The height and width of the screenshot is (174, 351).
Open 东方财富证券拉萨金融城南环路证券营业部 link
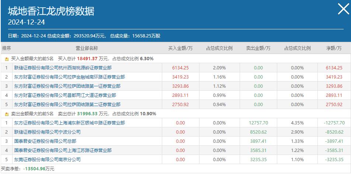(69, 77)
